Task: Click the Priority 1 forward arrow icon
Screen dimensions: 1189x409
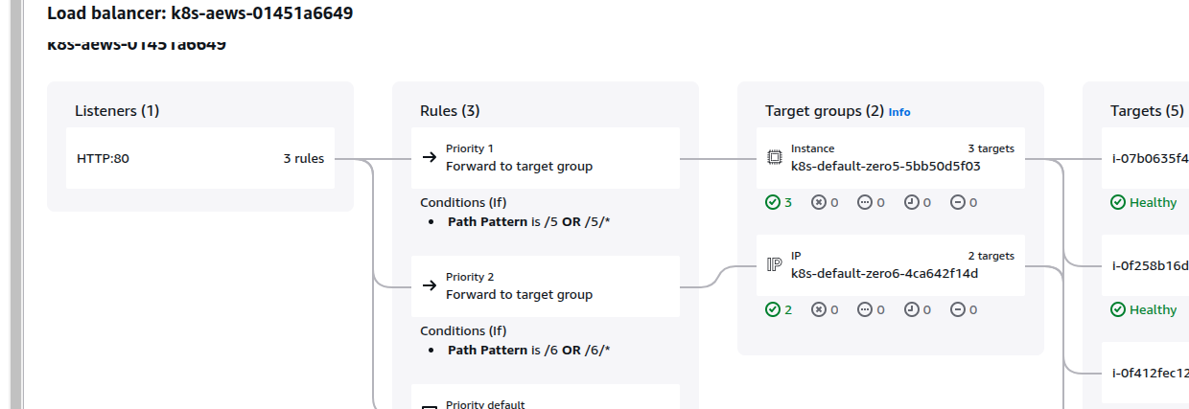Action: (x=430, y=157)
